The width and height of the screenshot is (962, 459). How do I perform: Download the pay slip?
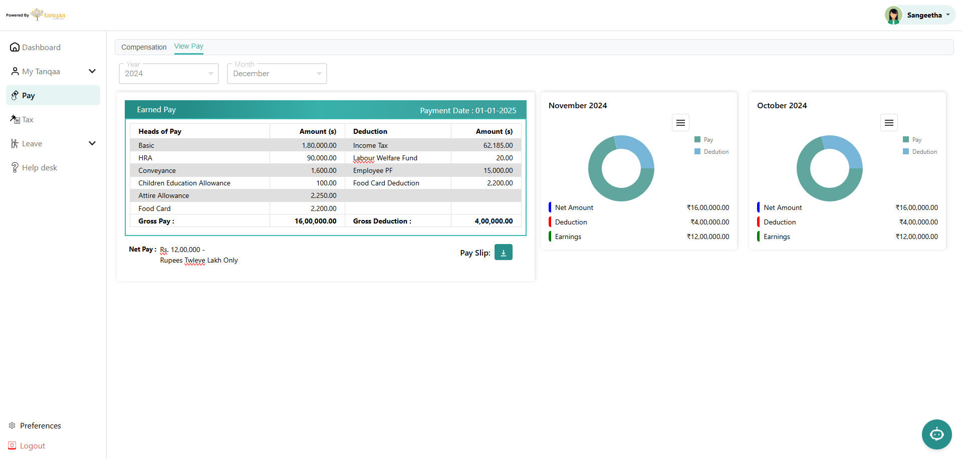[x=503, y=253]
